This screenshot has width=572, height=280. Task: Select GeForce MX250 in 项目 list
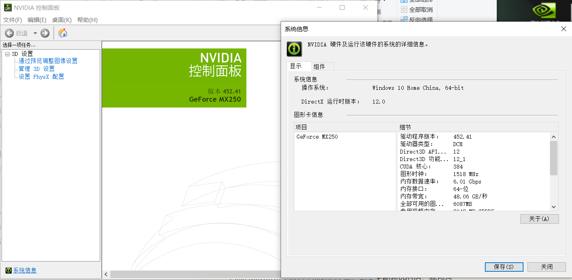[x=317, y=137]
